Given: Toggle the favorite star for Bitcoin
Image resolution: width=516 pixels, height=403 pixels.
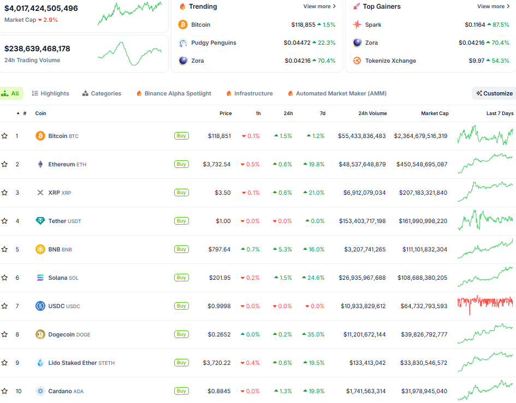Looking at the screenshot, I should [5, 136].
